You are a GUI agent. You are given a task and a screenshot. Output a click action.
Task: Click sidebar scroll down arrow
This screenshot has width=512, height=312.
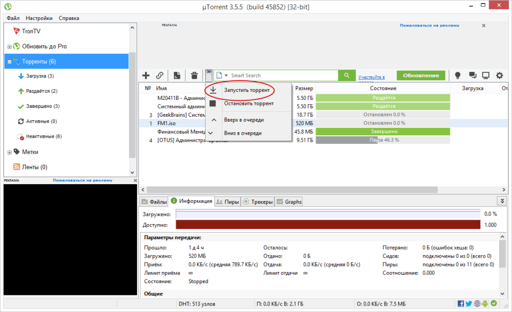click(132, 172)
